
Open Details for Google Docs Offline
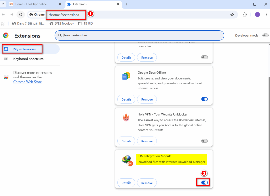click(126, 99)
